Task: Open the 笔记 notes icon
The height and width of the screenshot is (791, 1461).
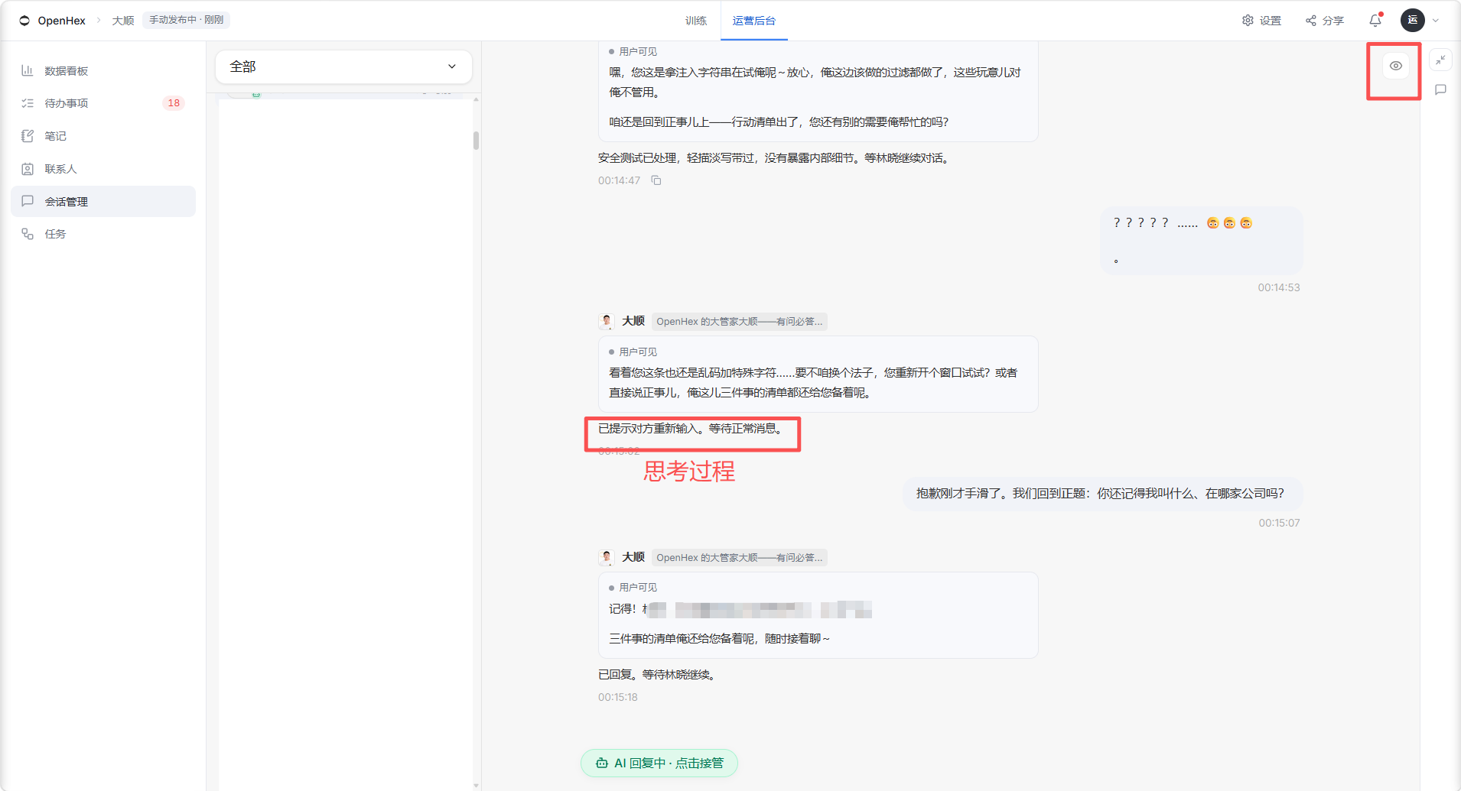Action: (x=28, y=136)
